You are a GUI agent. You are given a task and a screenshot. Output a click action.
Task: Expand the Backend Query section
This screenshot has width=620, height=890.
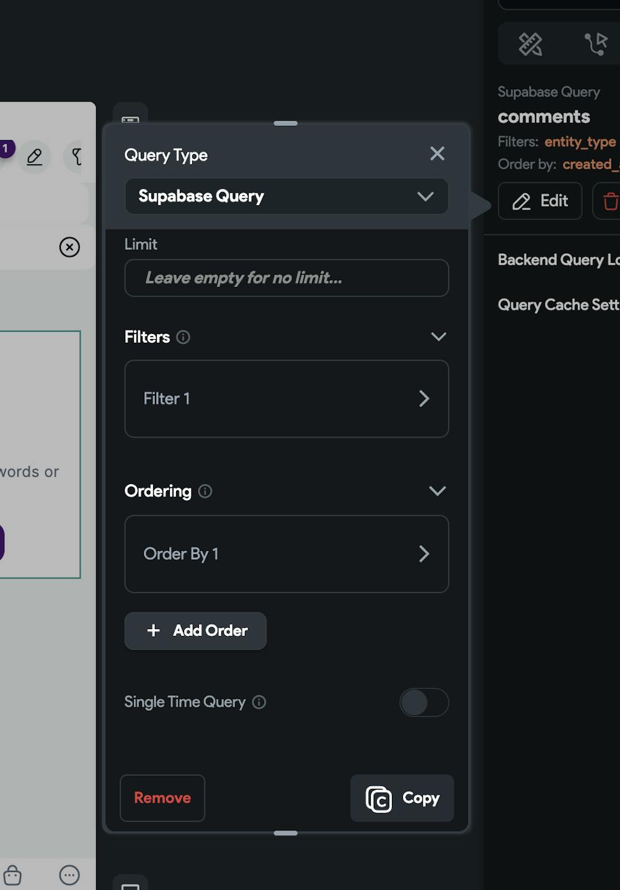[559, 260]
